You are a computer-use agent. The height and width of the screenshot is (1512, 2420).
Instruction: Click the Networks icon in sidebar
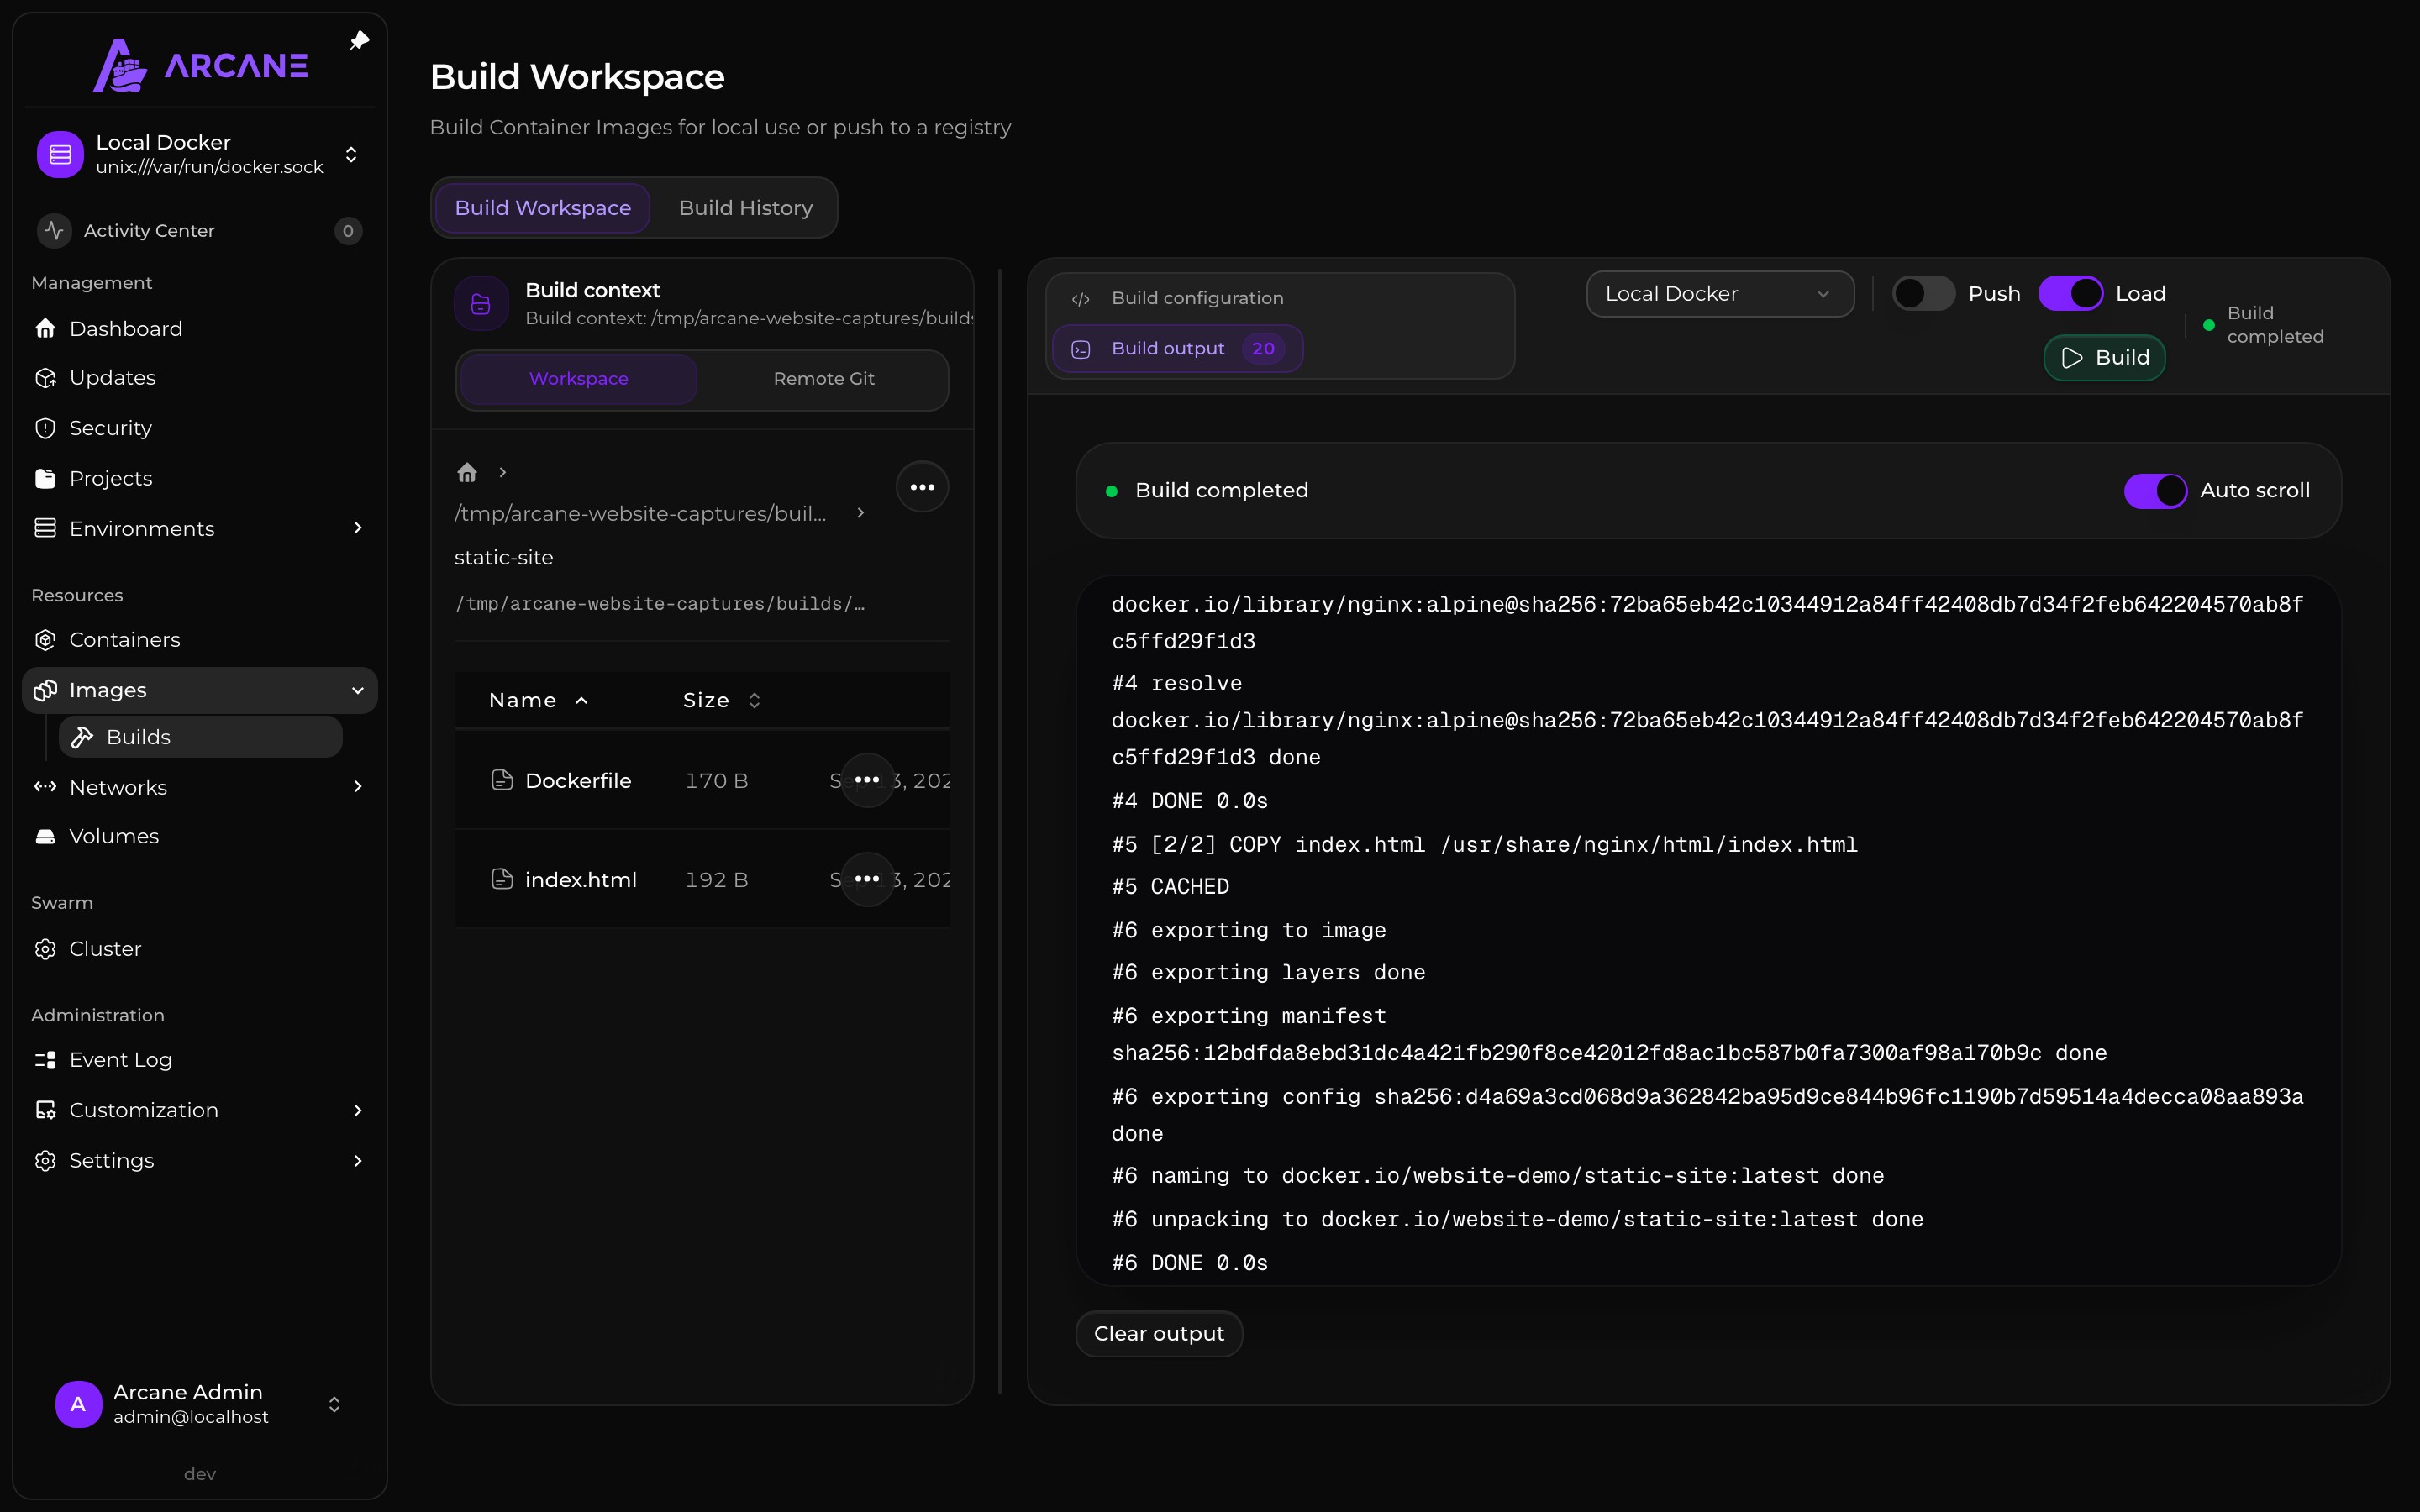click(45, 787)
